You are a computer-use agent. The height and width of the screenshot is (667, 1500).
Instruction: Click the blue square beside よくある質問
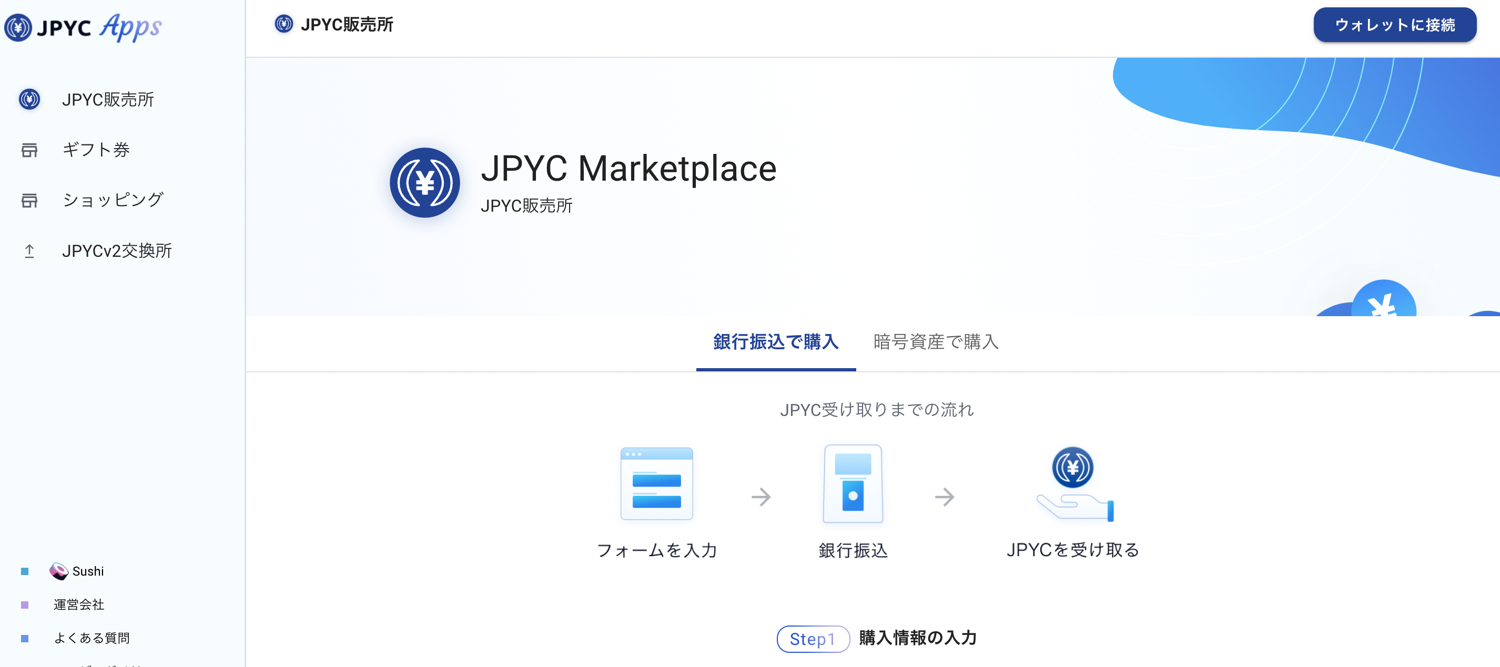[x=24, y=639]
